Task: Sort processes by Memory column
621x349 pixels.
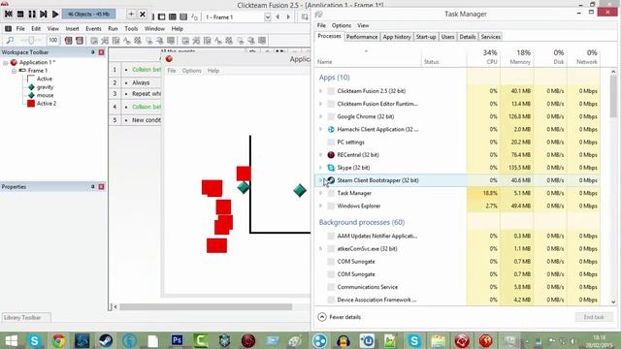Action: point(517,57)
